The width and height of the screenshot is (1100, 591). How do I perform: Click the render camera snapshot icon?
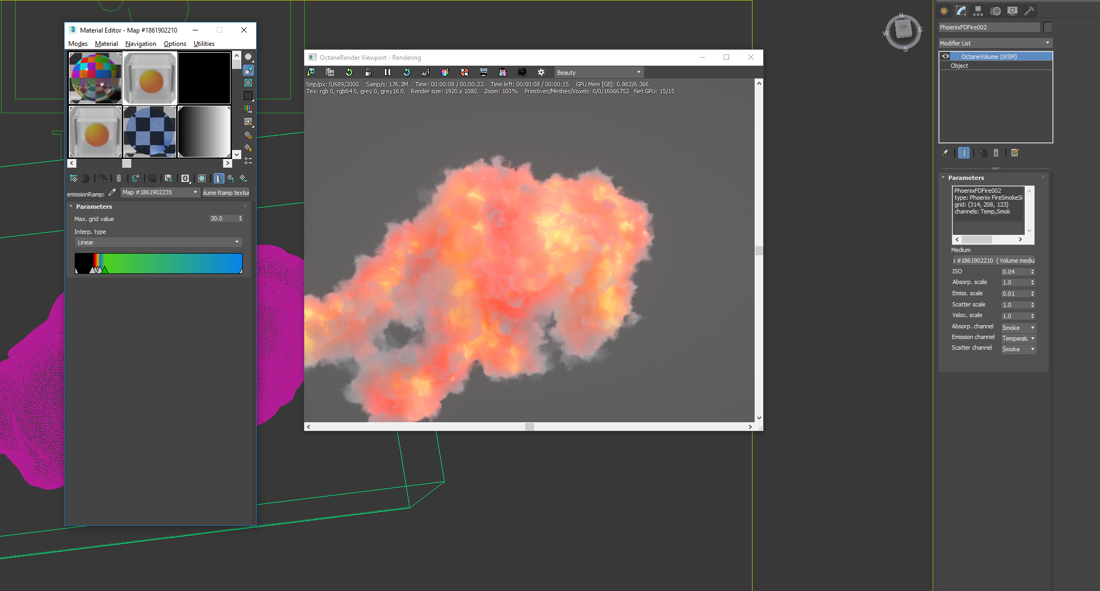pyautogui.click(x=522, y=72)
